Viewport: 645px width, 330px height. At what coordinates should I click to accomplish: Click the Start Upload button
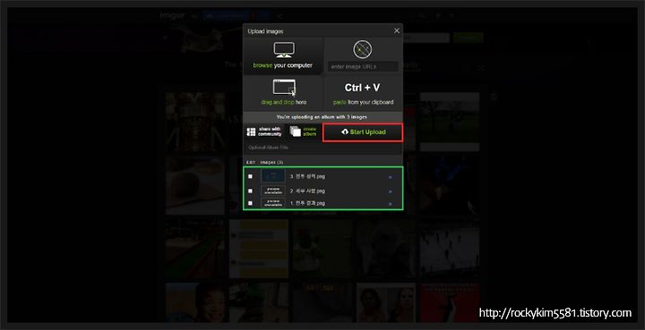pyautogui.click(x=363, y=132)
